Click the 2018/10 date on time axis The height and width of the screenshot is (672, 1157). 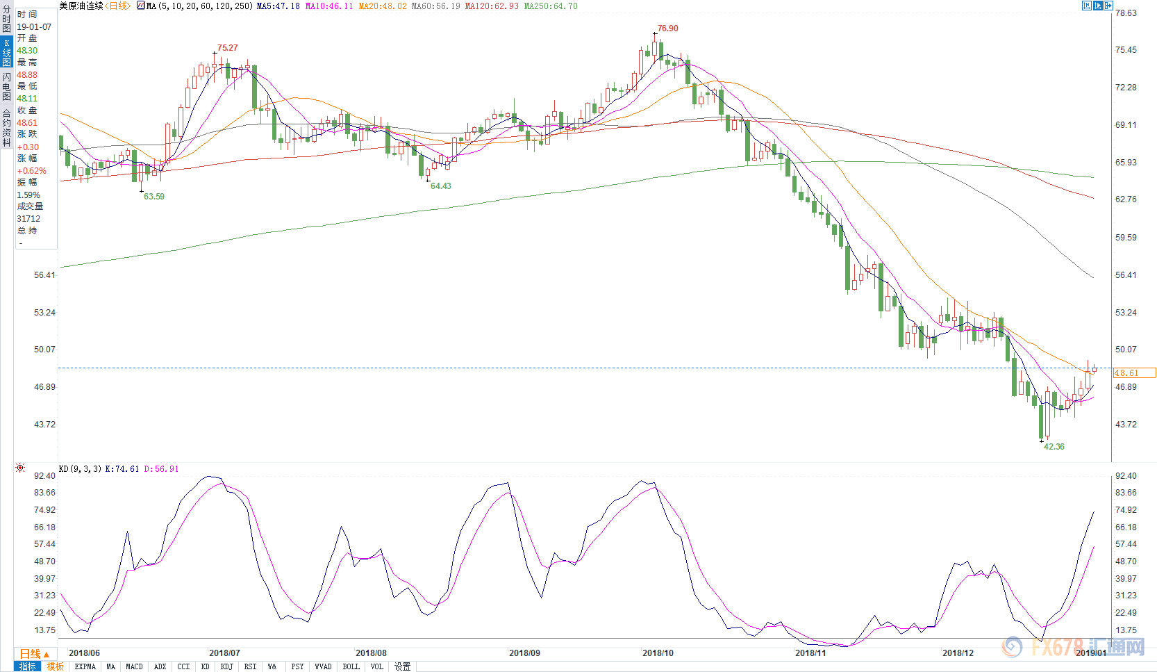(658, 653)
